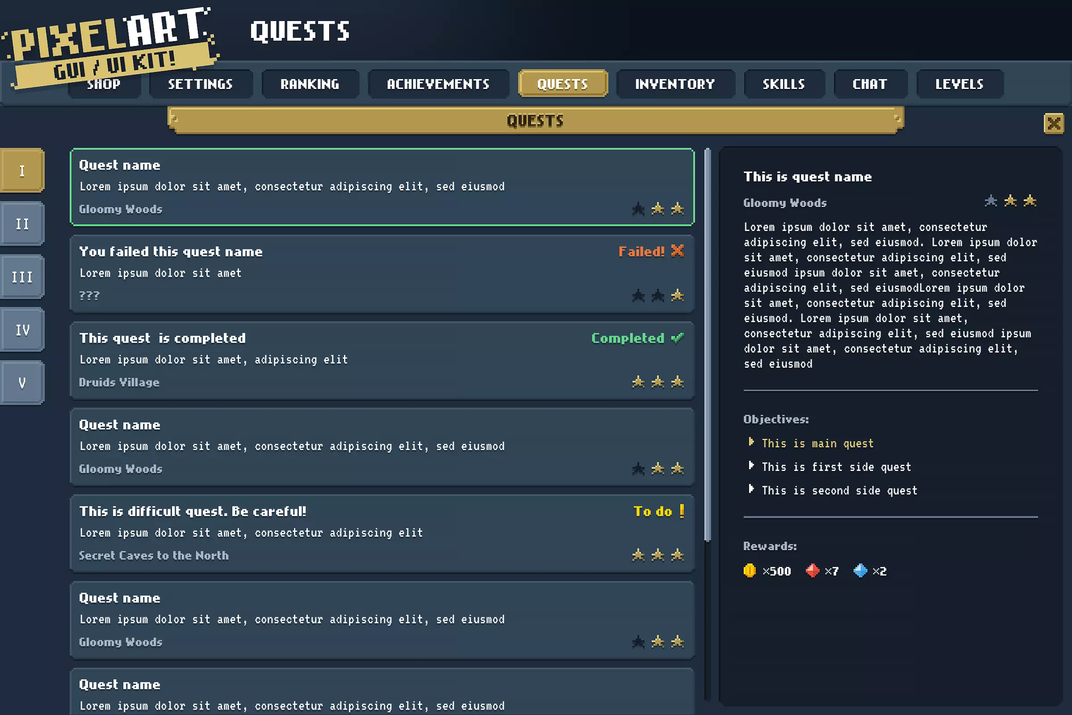
Task: Click the X icon closing Quests panel
Action: click(x=1053, y=123)
